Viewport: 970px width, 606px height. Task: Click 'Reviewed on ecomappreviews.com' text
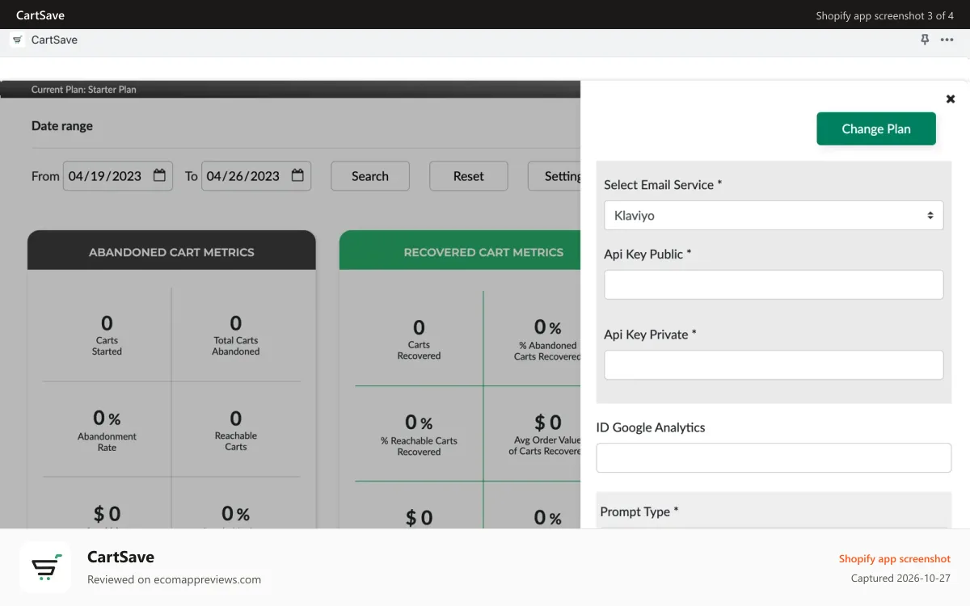point(175,579)
